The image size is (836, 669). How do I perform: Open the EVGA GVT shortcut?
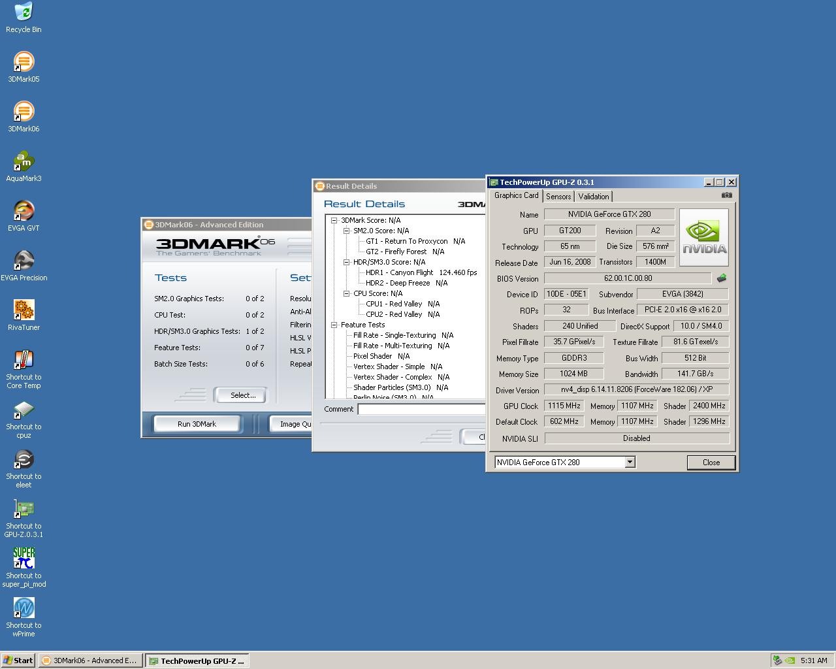point(24,210)
